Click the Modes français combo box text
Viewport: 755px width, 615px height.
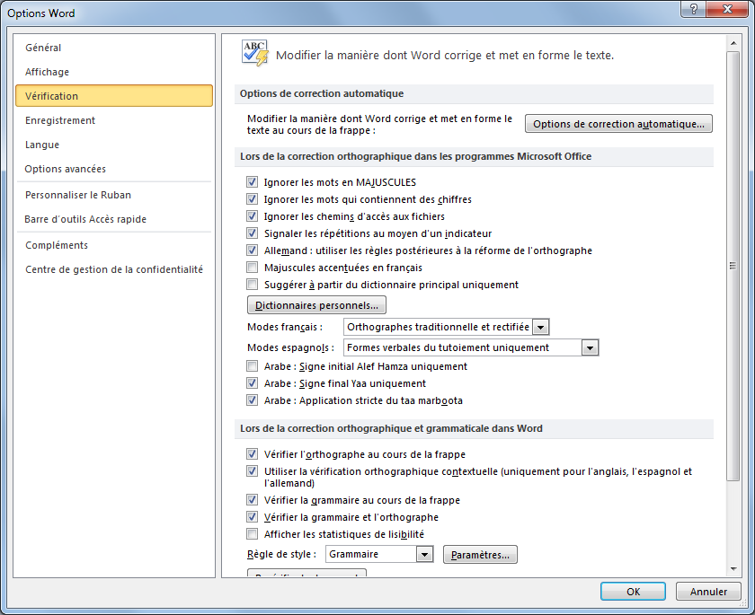coord(438,327)
